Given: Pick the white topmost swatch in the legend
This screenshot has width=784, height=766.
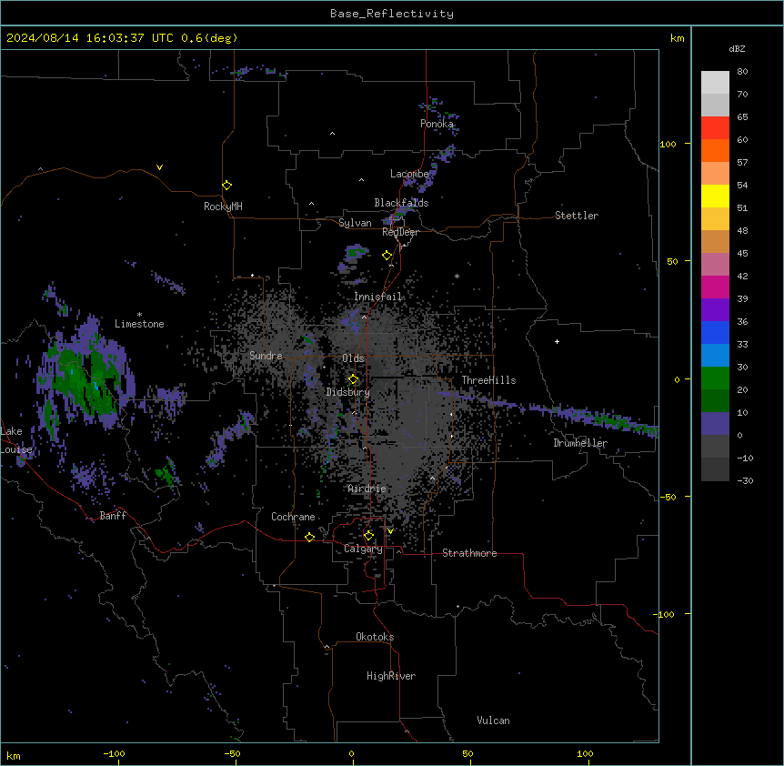Looking at the screenshot, I should tap(715, 83).
